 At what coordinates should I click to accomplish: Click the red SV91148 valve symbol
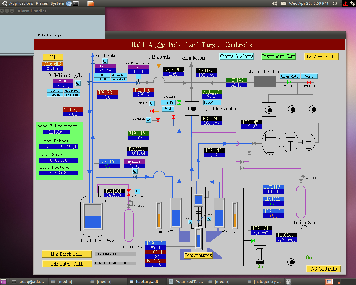[x=309, y=82]
